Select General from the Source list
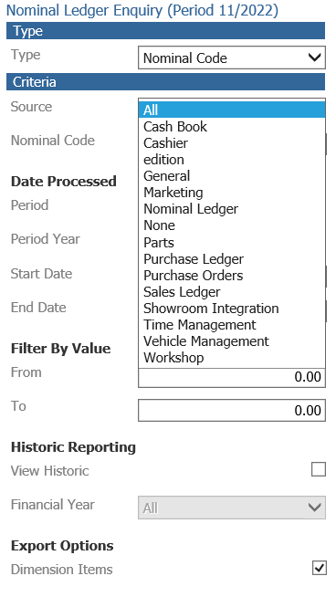 [232, 176]
